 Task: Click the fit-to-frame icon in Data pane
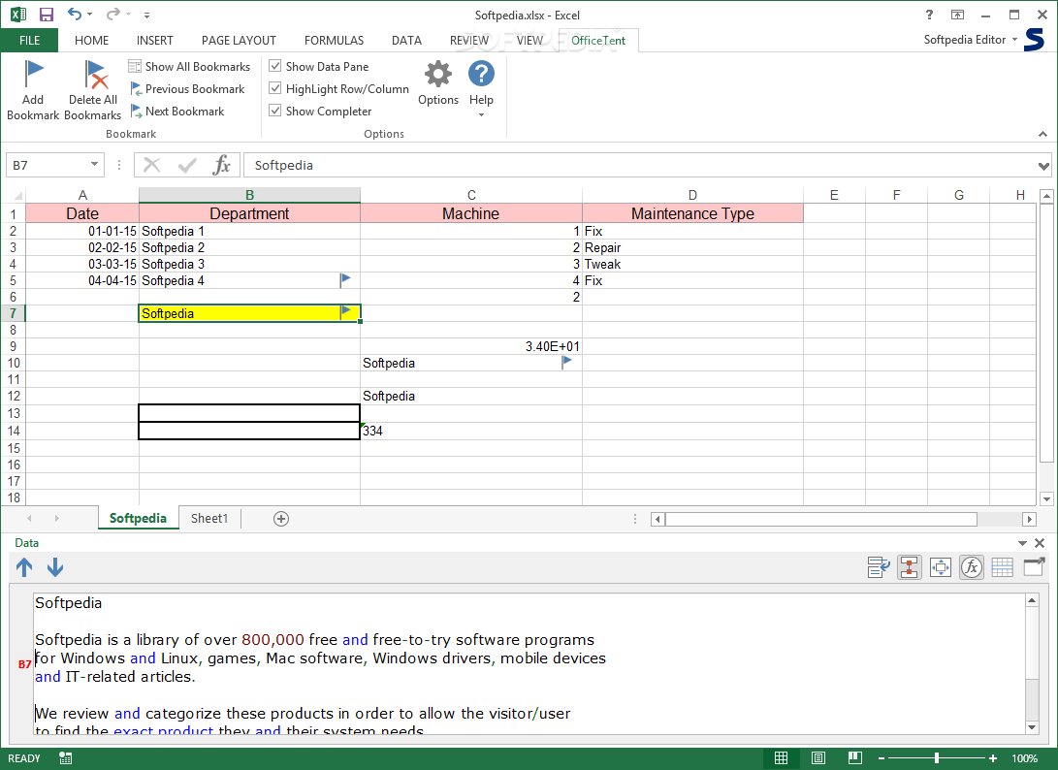[x=940, y=567]
